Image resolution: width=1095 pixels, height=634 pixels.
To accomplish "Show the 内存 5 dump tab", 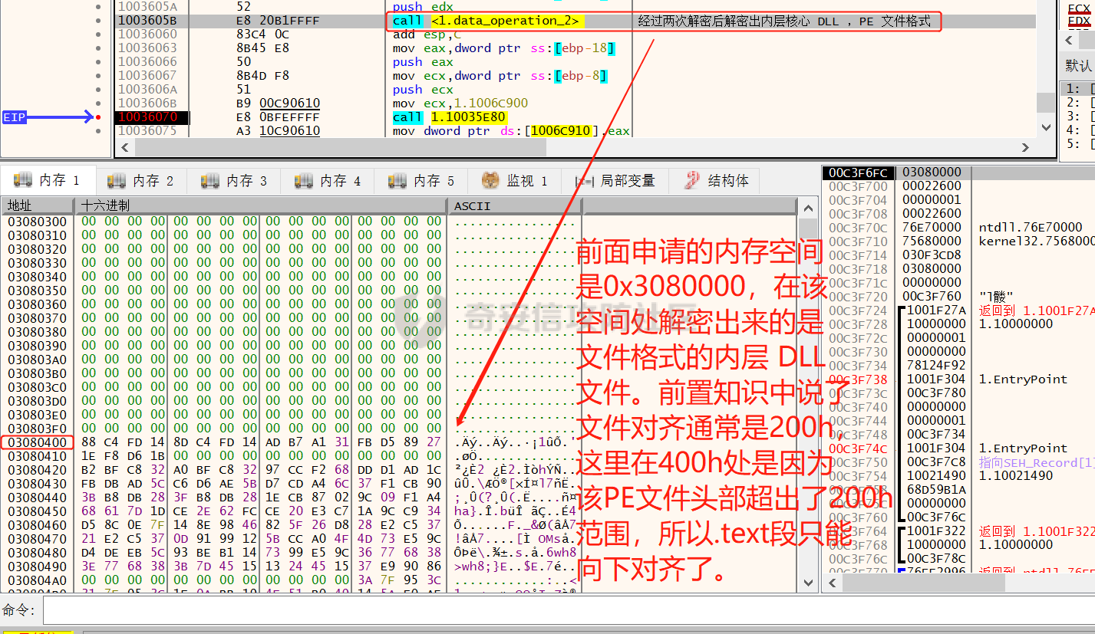I will (x=423, y=181).
